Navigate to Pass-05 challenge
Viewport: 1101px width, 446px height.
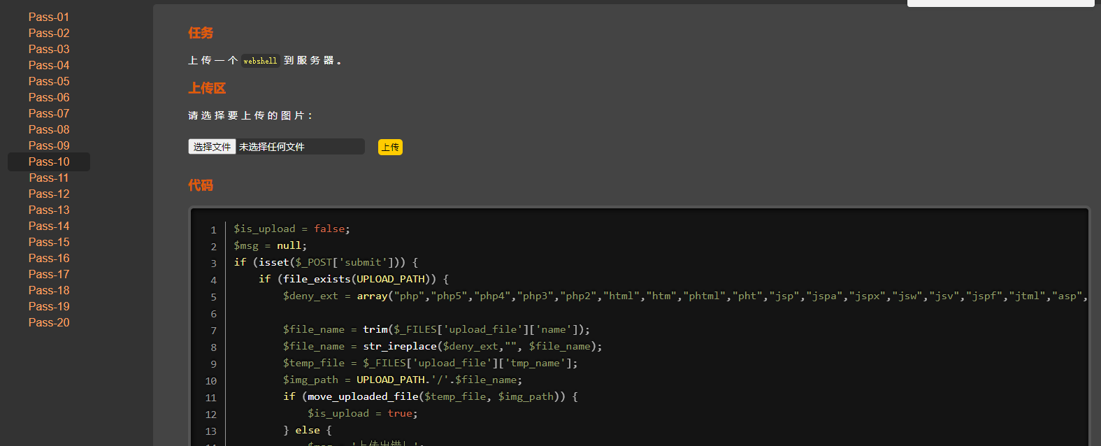tap(48, 81)
